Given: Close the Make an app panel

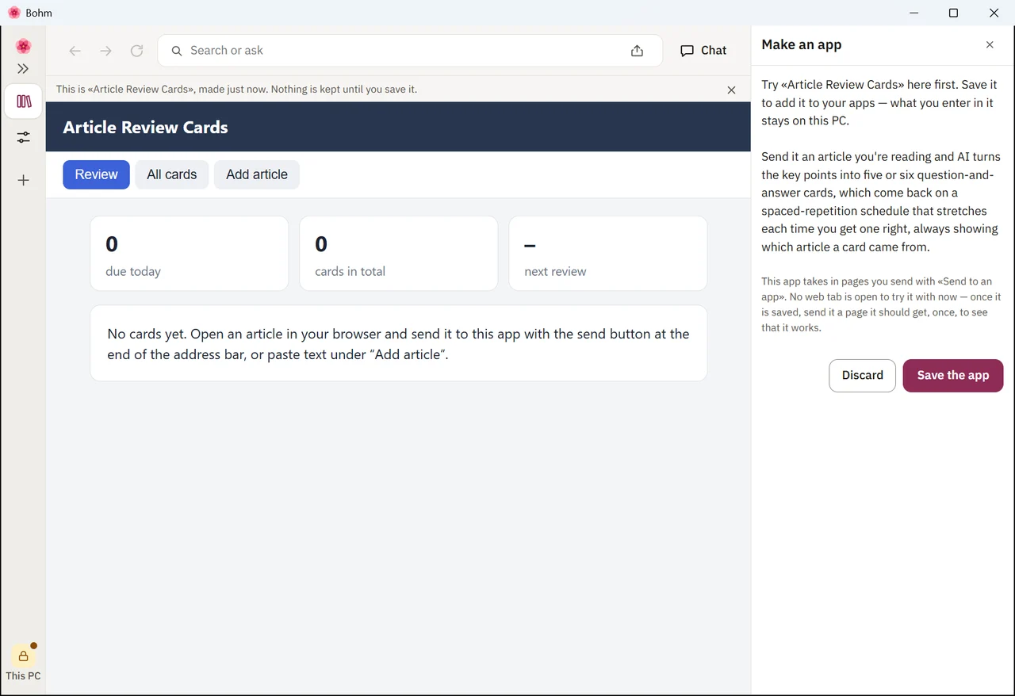Looking at the screenshot, I should coord(990,45).
